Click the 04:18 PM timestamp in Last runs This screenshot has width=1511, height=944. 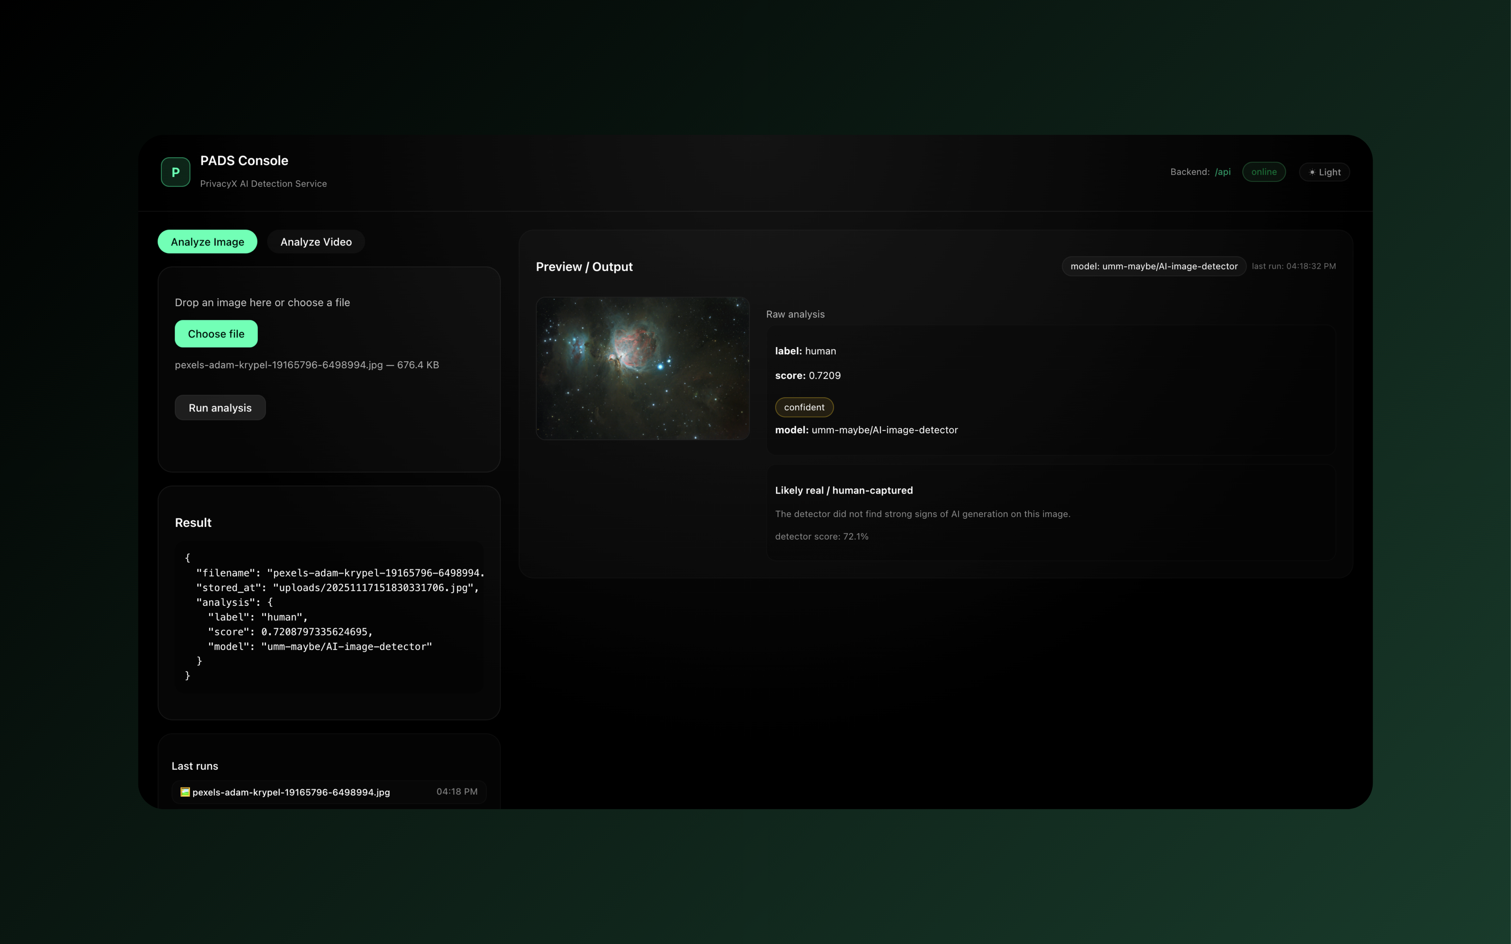[x=456, y=792]
